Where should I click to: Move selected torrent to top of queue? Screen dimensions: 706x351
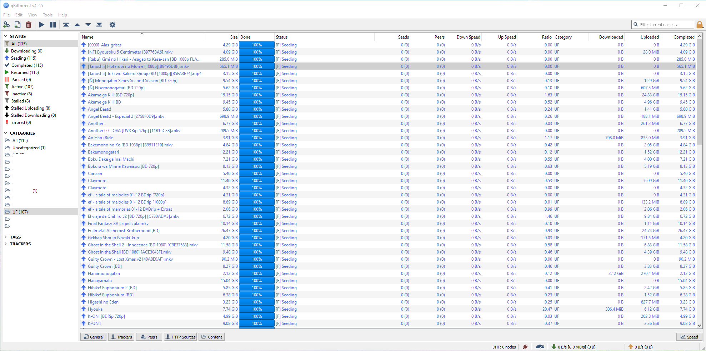coord(66,25)
